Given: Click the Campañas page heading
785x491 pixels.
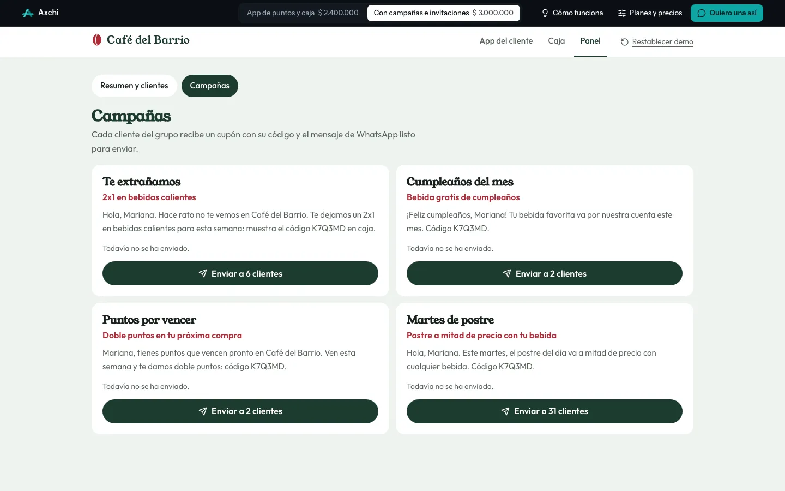Looking at the screenshot, I should coord(131,116).
